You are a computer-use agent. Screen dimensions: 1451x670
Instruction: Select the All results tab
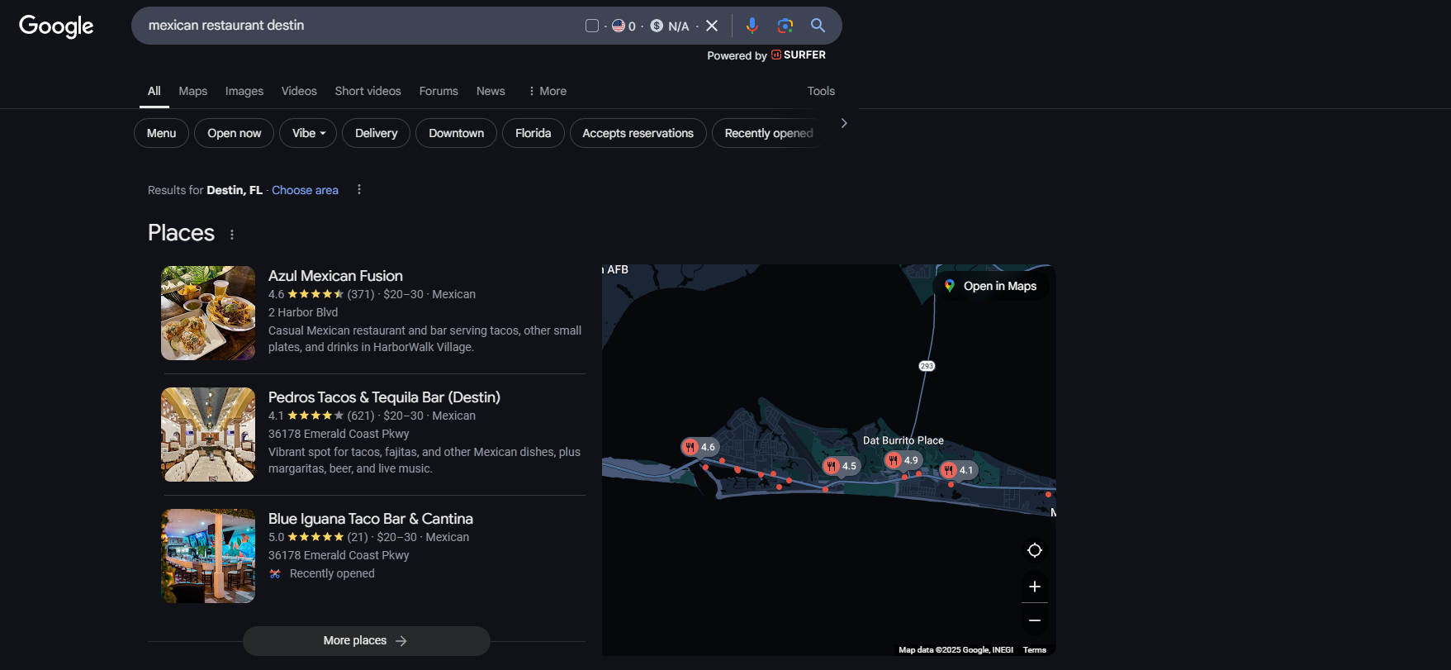click(x=154, y=91)
